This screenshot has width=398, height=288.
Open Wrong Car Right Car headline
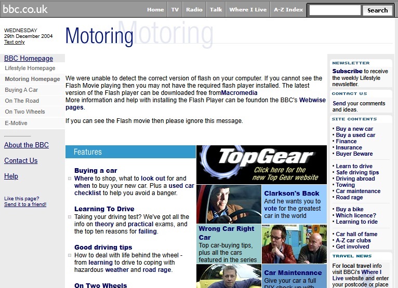[x=227, y=233]
